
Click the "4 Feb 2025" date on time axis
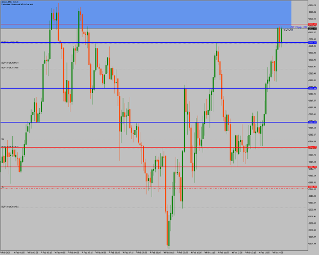[5, 252]
